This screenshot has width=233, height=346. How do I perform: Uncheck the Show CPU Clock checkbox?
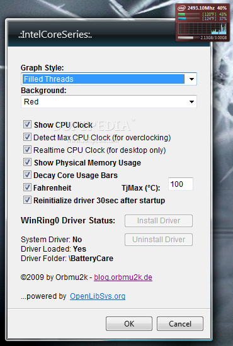coord(27,124)
